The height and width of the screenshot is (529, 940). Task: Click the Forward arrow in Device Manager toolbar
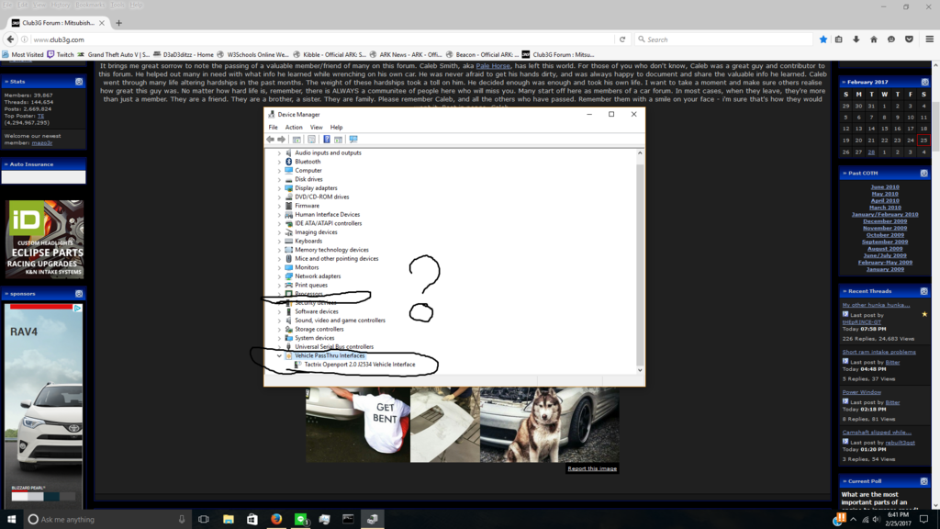click(281, 140)
